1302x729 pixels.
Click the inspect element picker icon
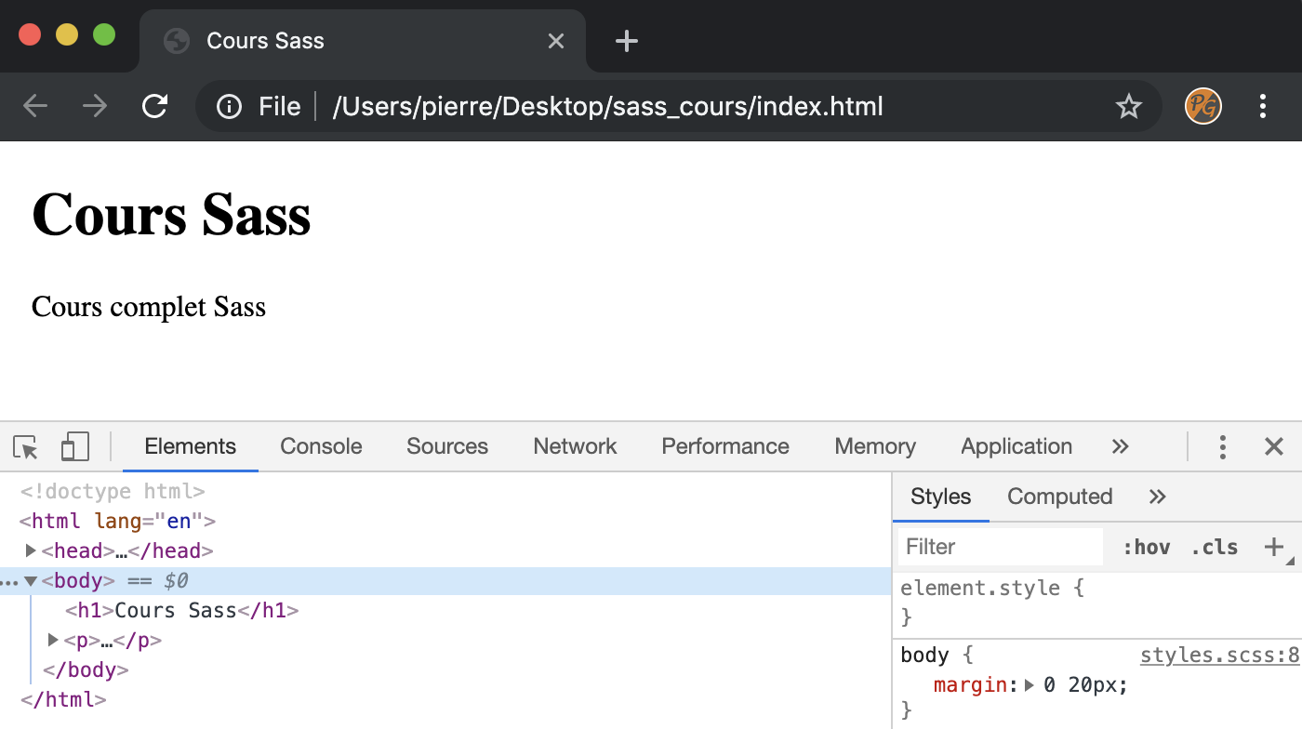26,447
